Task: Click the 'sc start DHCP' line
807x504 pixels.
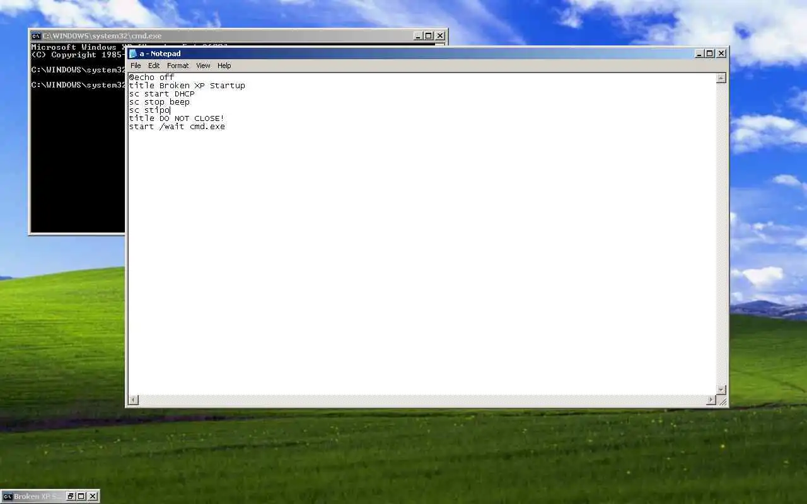Action: (161, 94)
